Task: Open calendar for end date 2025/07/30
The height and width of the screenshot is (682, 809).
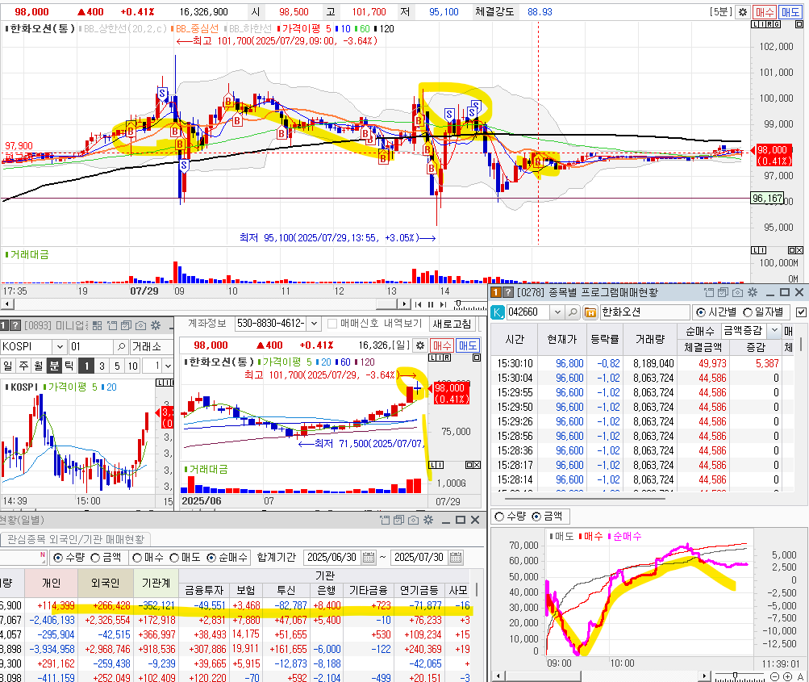Action: (x=456, y=558)
